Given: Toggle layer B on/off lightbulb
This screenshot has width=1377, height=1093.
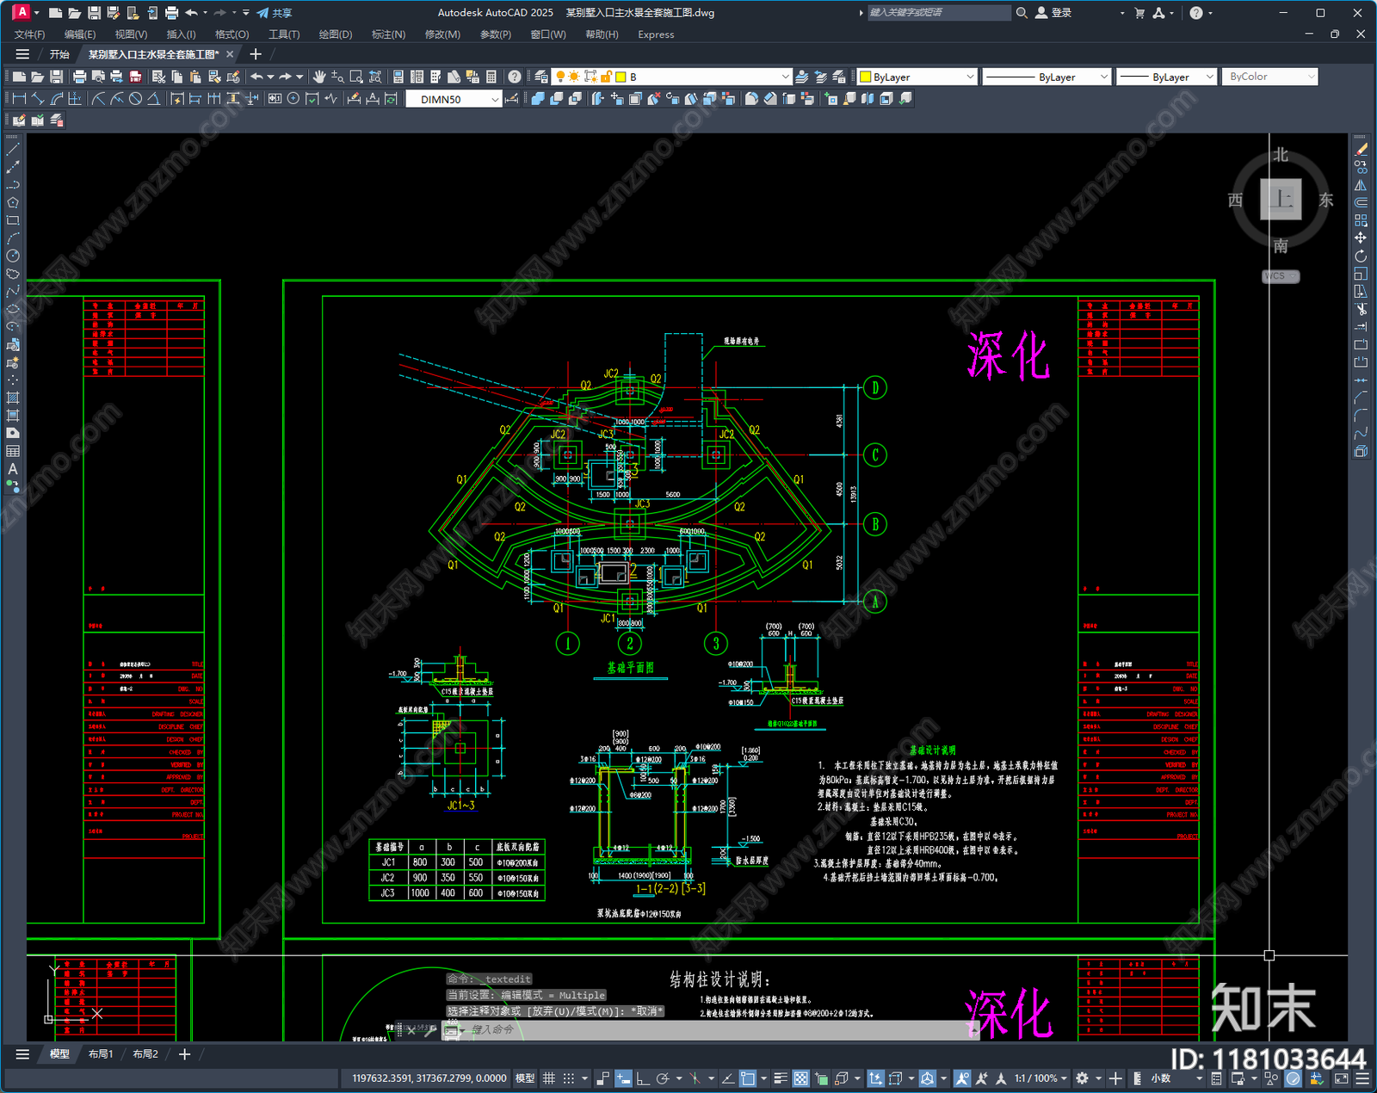Looking at the screenshot, I should point(560,77).
